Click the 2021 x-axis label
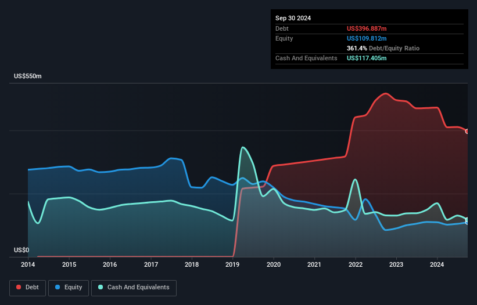The width and height of the screenshot is (477, 305). (314, 264)
